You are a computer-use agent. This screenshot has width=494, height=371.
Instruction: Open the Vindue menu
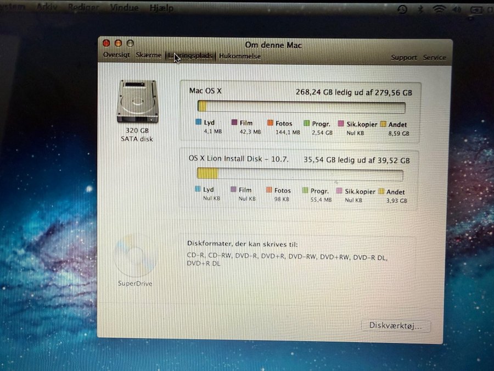click(x=124, y=8)
